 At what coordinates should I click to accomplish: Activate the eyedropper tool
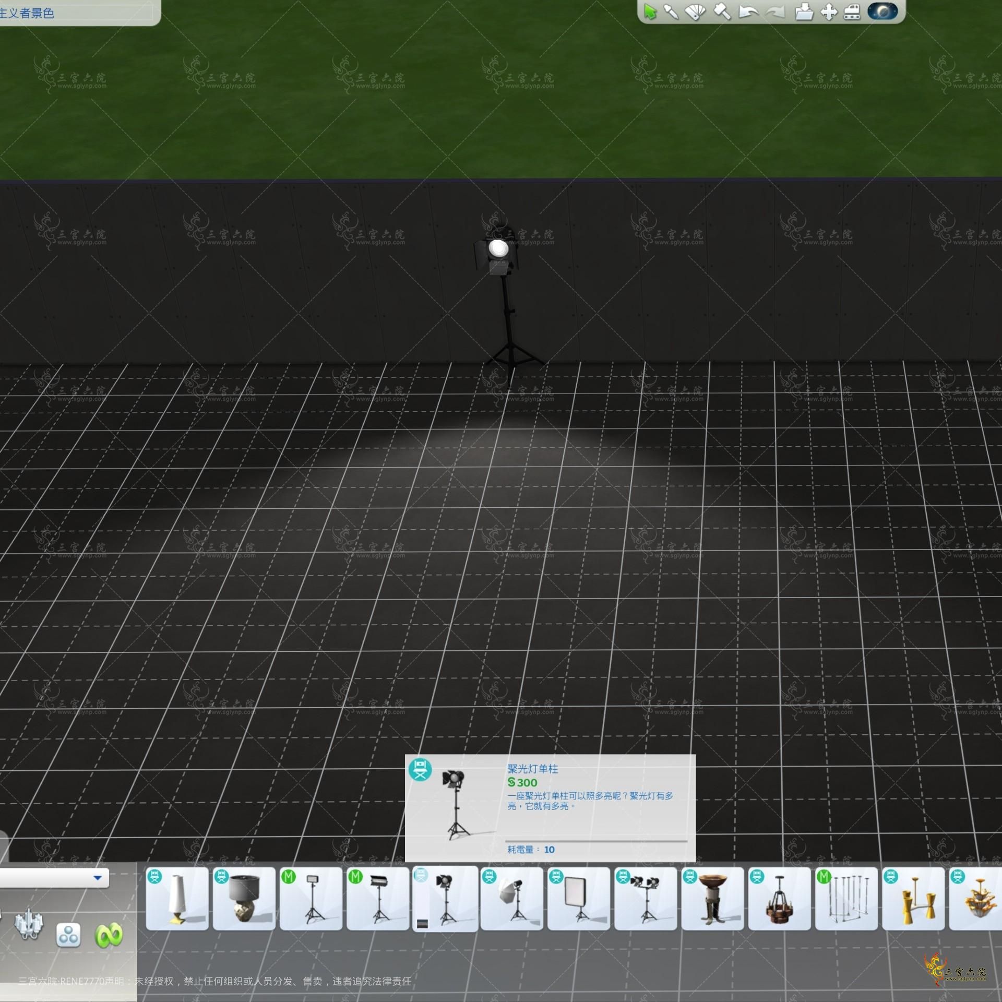pos(671,11)
